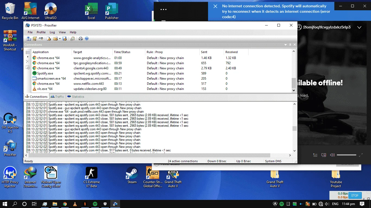Screen dimensions: 371x208
Task: Open the Action Center notifications icon
Action: click(x=362, y=204)
